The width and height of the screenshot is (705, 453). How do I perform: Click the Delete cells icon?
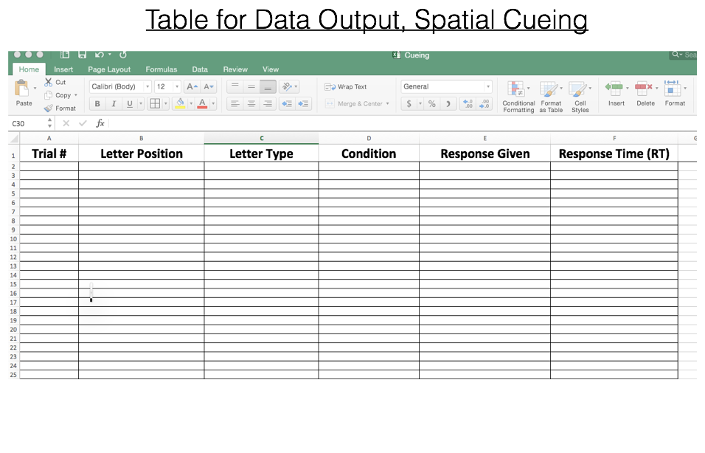pyautogui.click(x=643, y=87)
